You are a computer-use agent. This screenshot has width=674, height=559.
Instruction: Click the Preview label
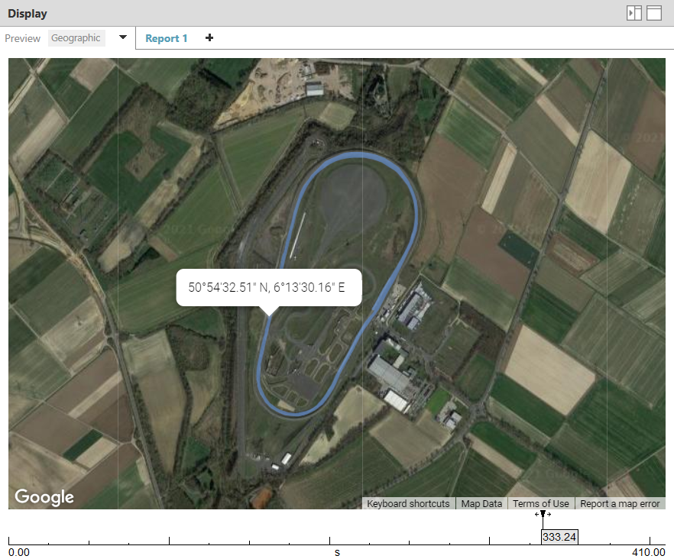pyautogui.click(x=23, y=38)
